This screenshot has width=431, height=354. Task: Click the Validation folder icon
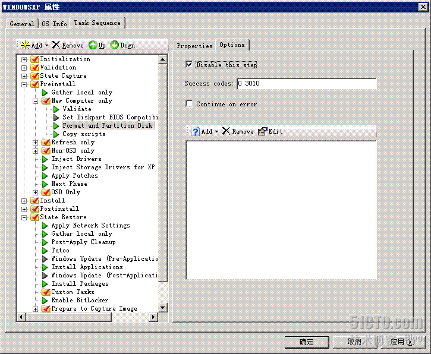pyautogui.click(x=34, y=67)
